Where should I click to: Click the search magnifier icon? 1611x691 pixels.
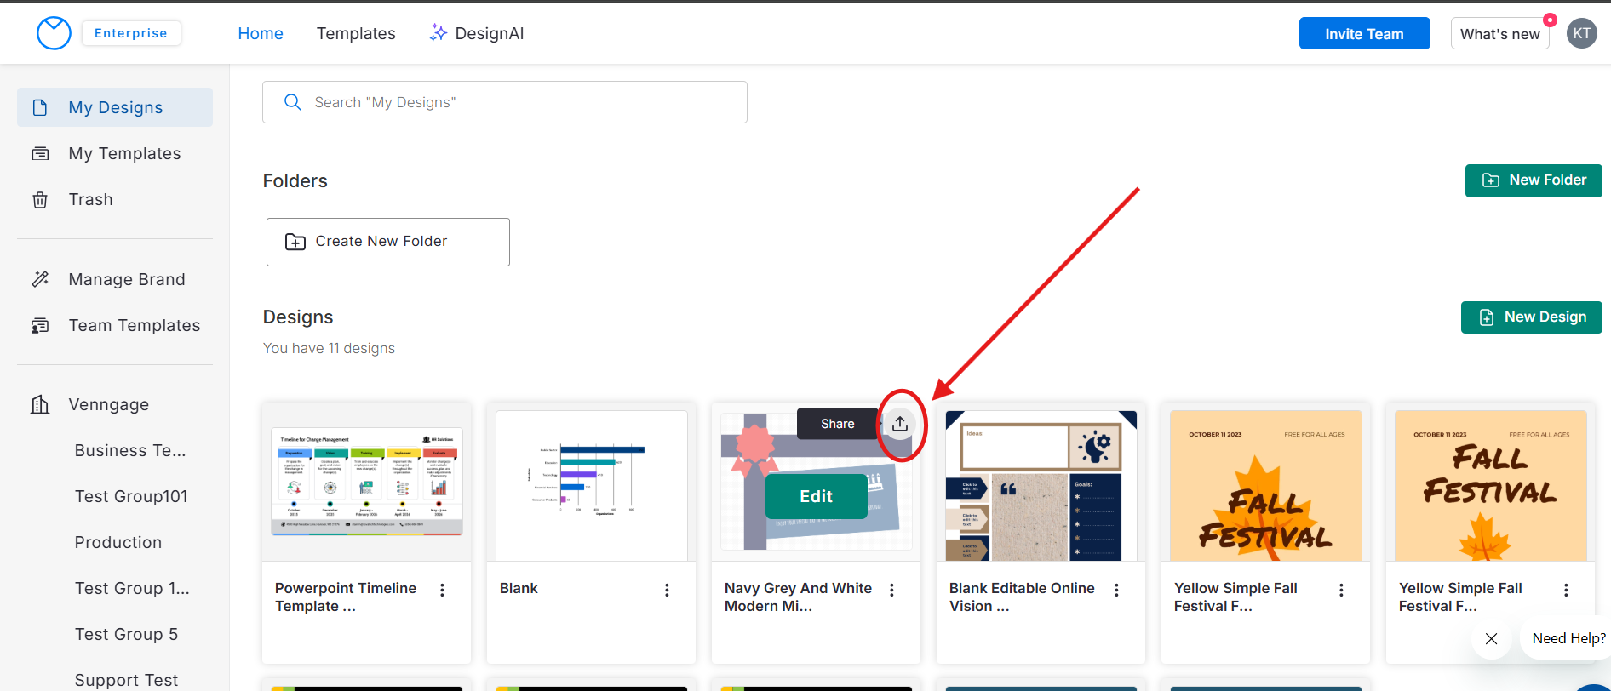[x=293, y=102]
